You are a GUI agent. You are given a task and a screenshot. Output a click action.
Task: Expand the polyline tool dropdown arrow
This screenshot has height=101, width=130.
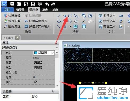(79, 16)
